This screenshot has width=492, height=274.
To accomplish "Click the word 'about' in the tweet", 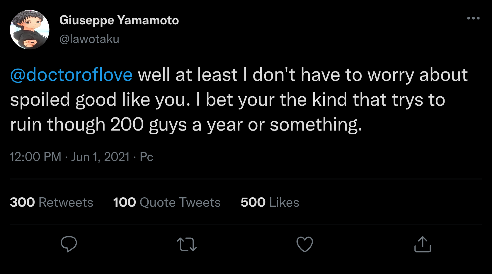I will (x=443, y=75).
